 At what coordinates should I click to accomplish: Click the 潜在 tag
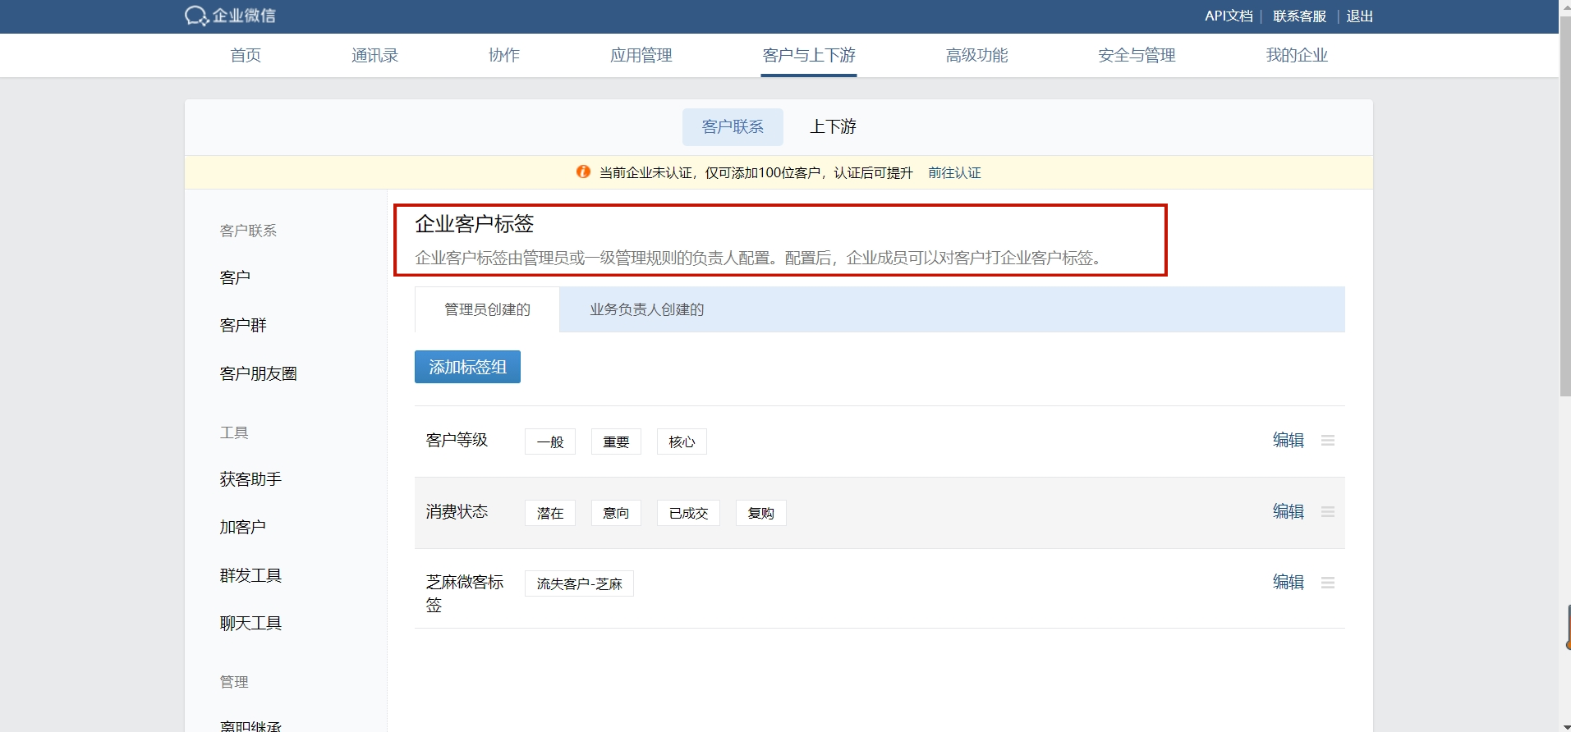550,513
